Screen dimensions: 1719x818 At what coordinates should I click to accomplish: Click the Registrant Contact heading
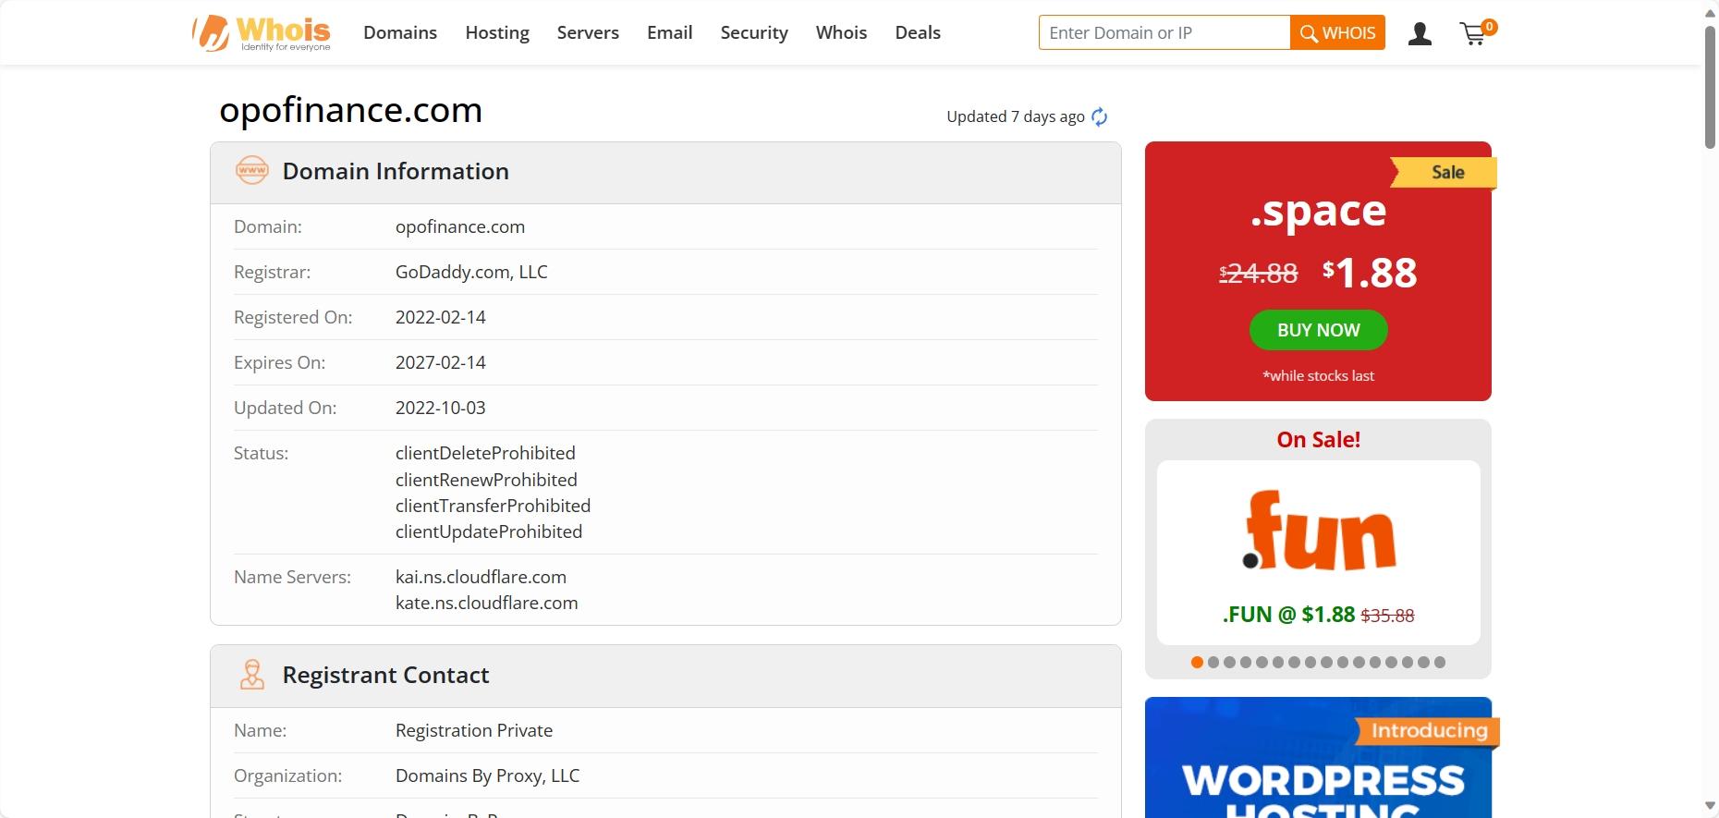(385, 675)
